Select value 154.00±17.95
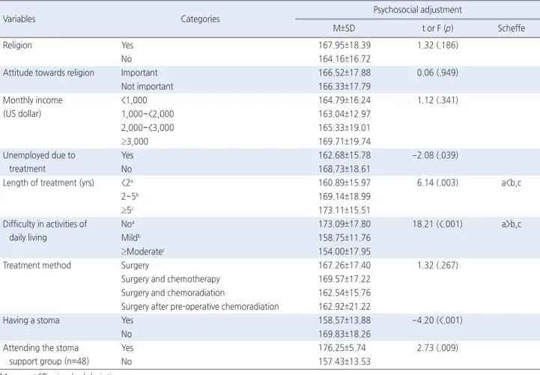The image size is (540, 375). pos(345,251)
